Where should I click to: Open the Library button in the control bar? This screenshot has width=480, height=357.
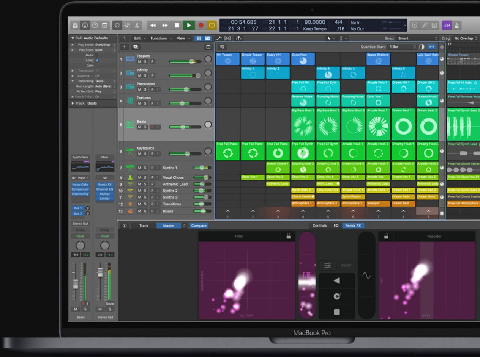point(76,25)
